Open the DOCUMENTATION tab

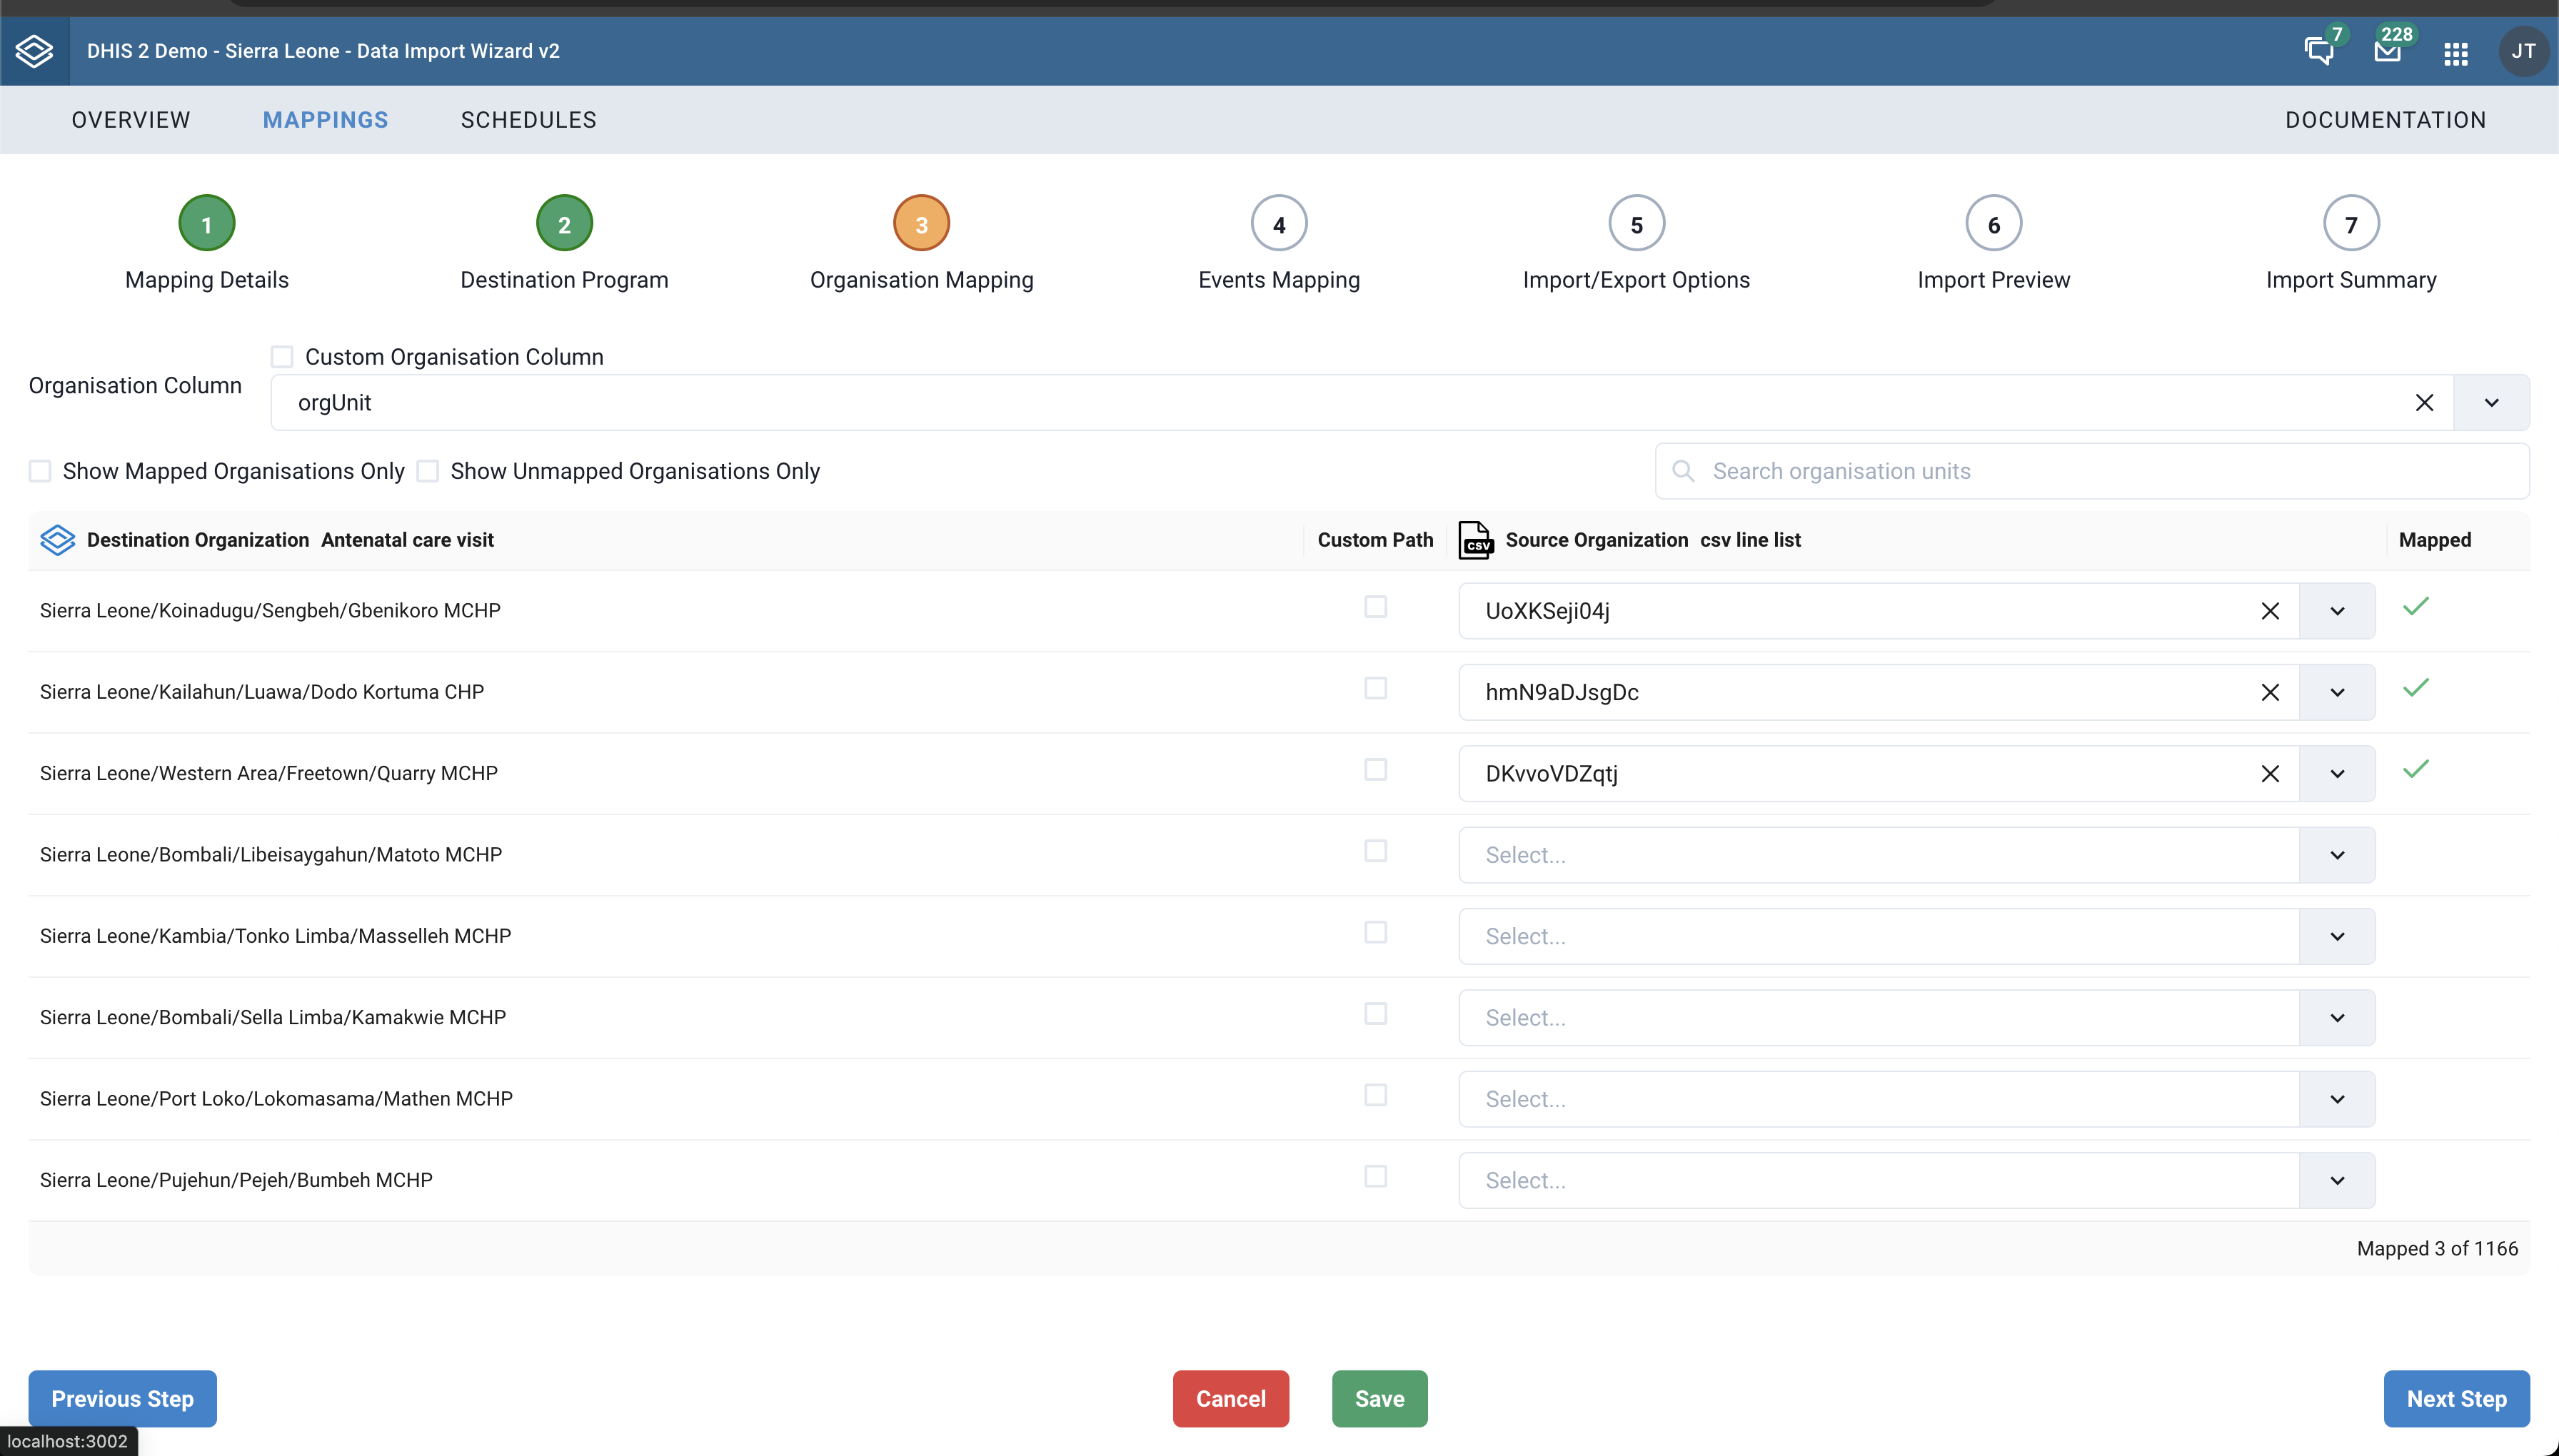coord(2385,120)
